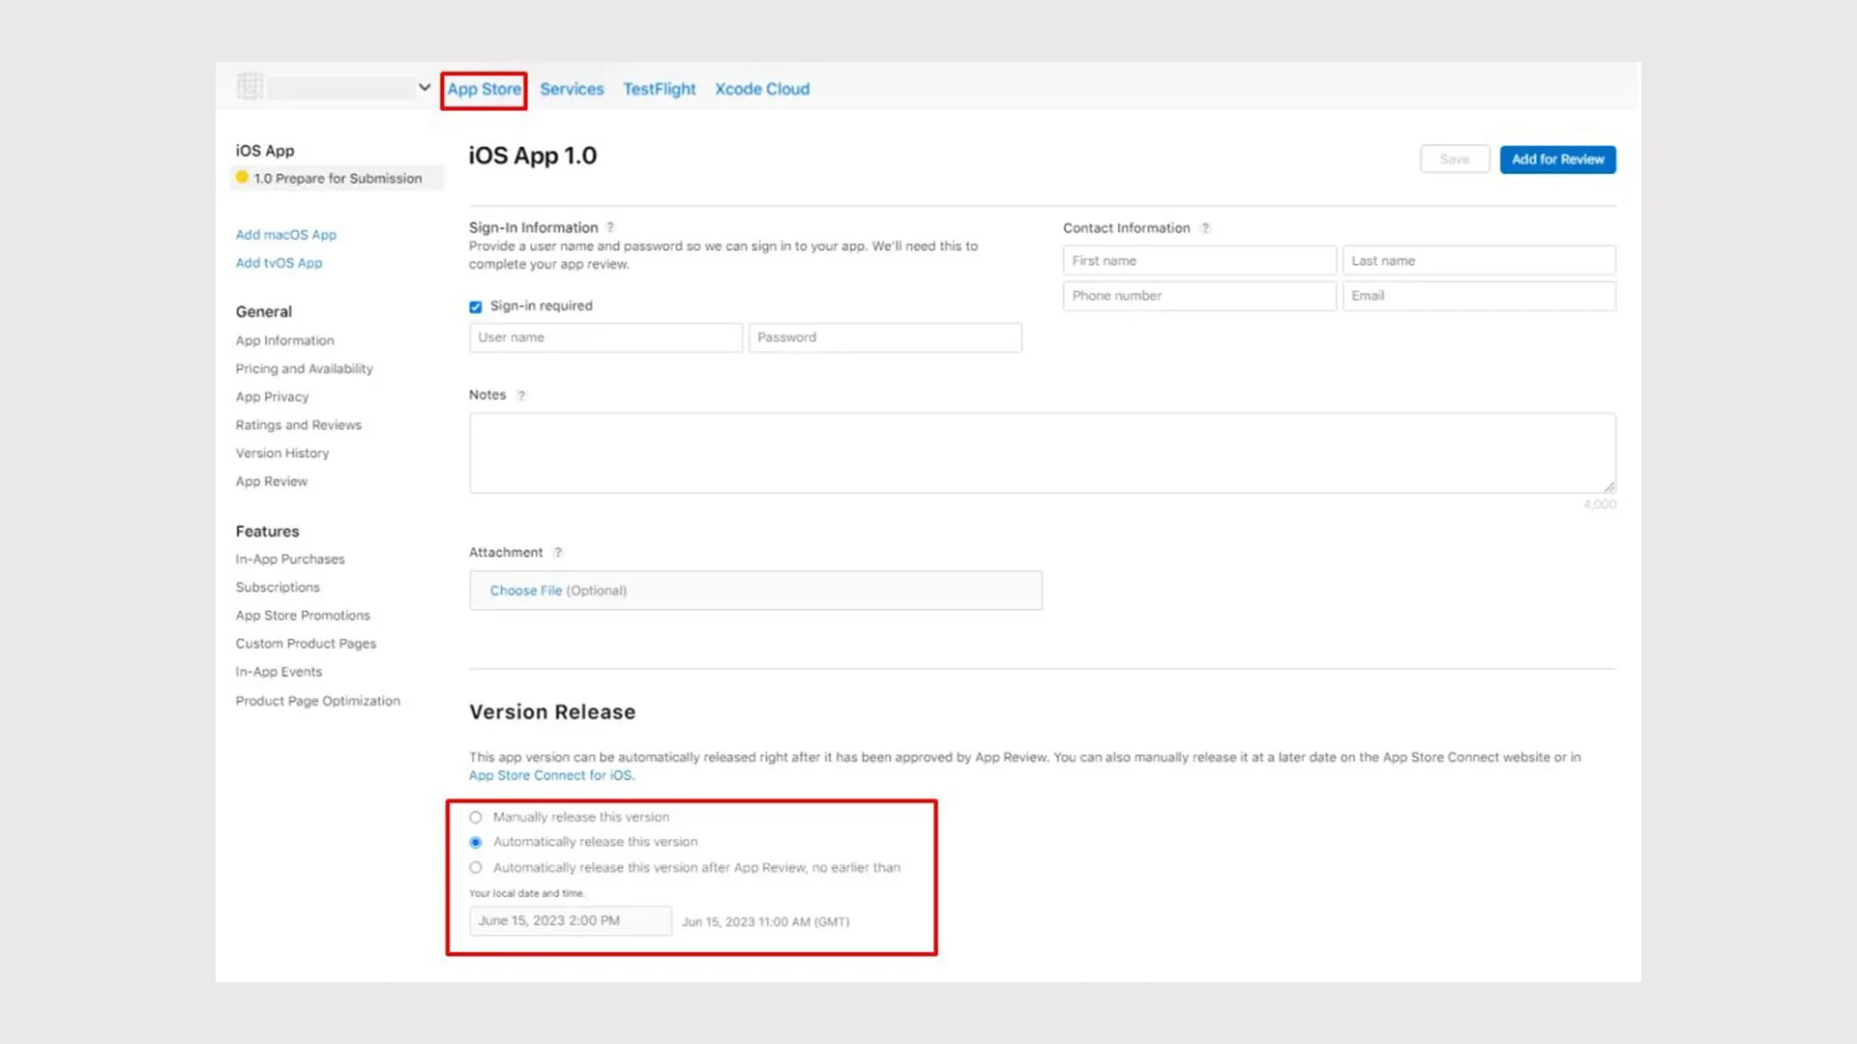Click inside the Notes text area
The width and height of the screenshot is (1857, 1044).
coord(1043,453)
